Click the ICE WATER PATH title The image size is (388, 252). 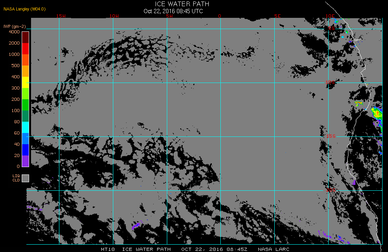tap(182, 4)
